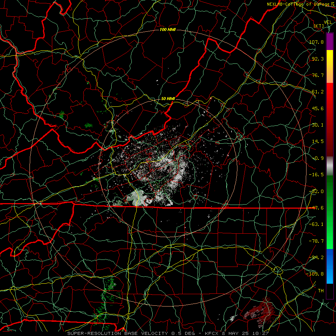Click the 50 NMI range ring label
336x336 pixels.
coord(168,99)
